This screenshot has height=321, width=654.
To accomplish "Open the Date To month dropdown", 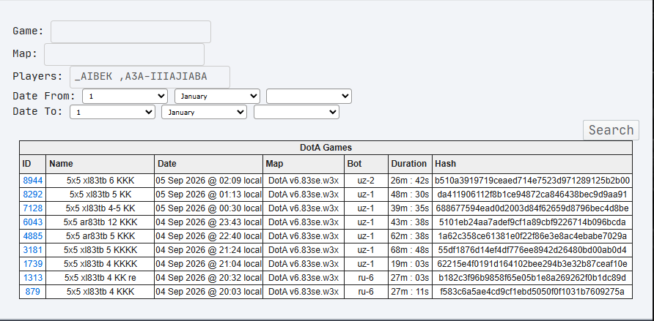I will click(205, 112).
